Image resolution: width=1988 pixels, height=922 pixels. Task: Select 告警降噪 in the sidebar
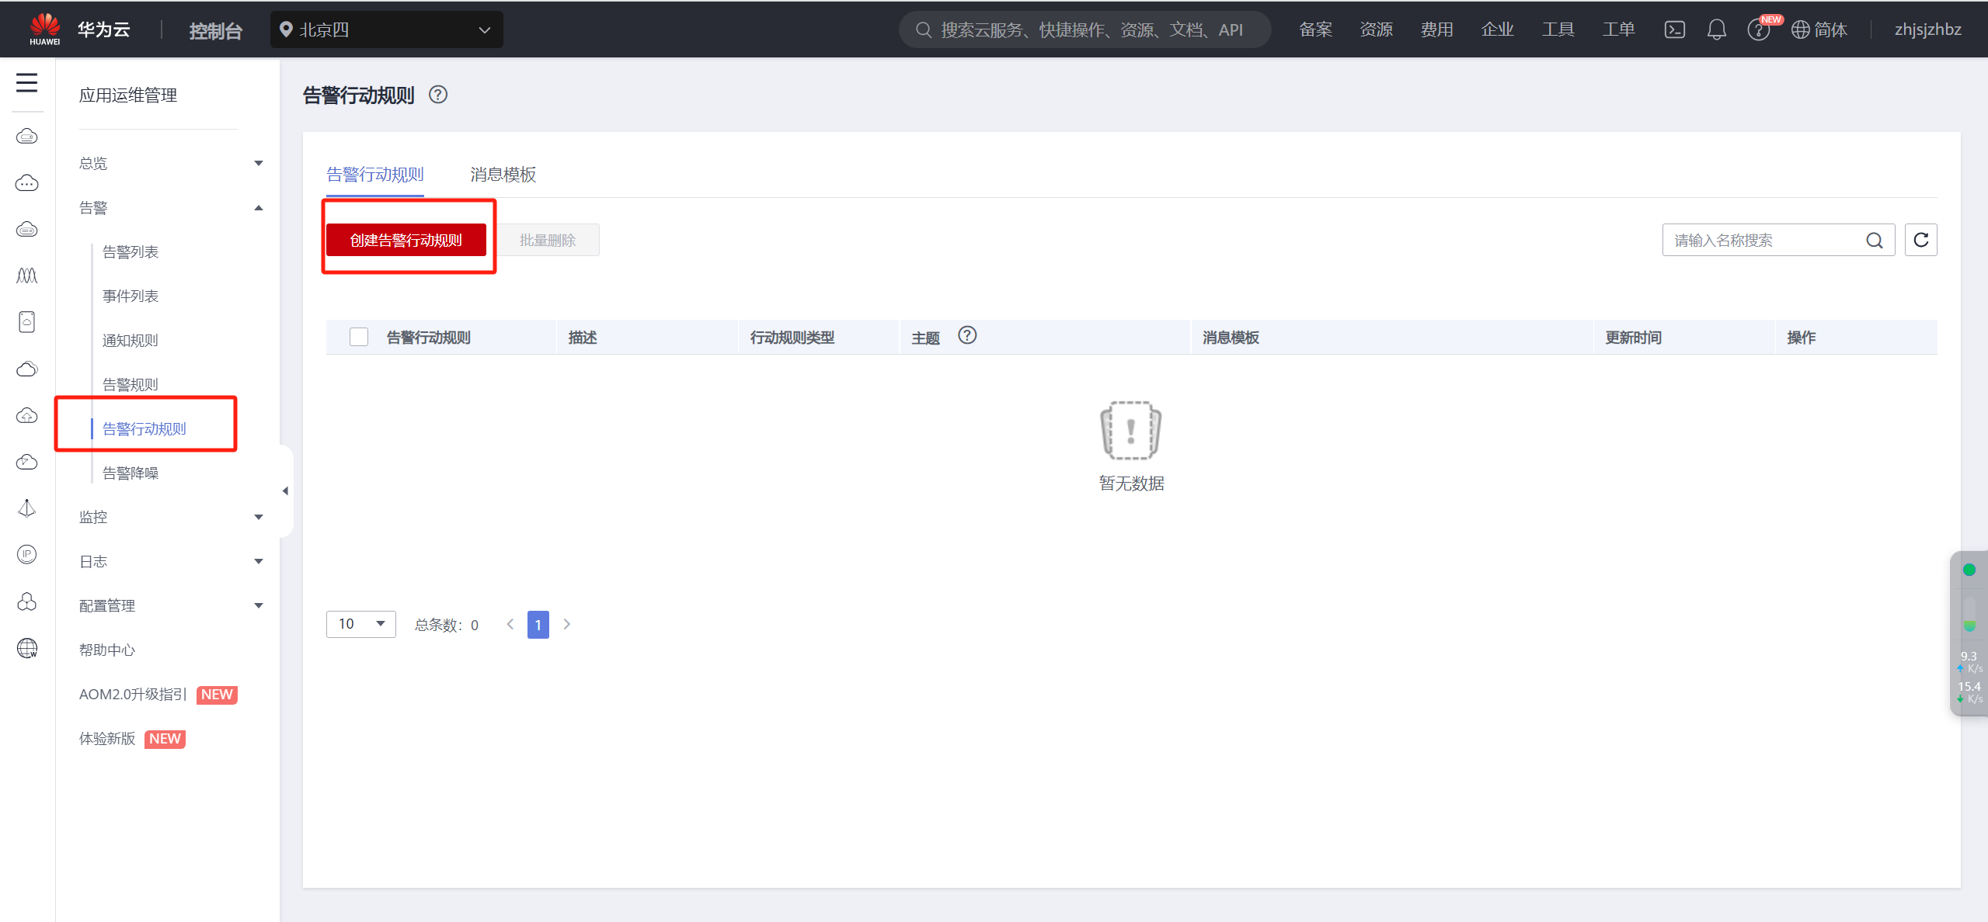[x=131, y=473]
